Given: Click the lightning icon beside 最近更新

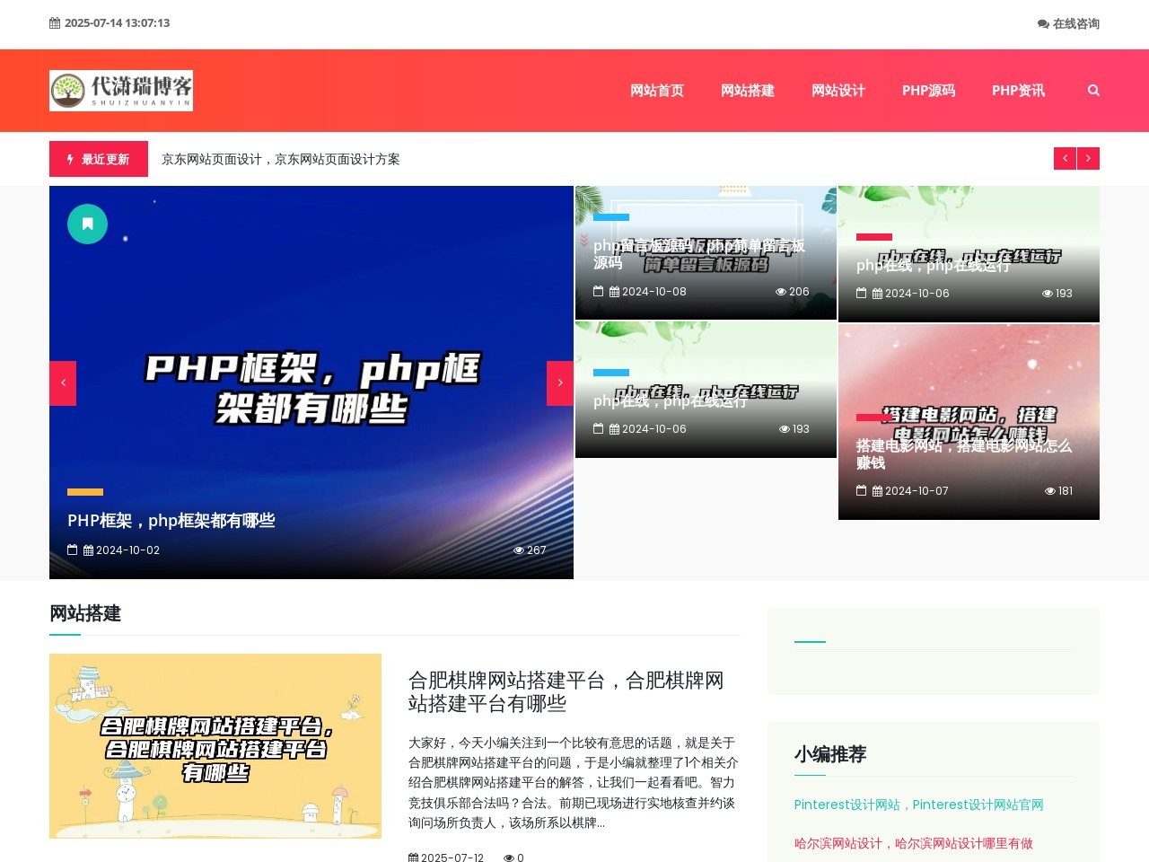Looking at the screenshot, I should 70,159.
